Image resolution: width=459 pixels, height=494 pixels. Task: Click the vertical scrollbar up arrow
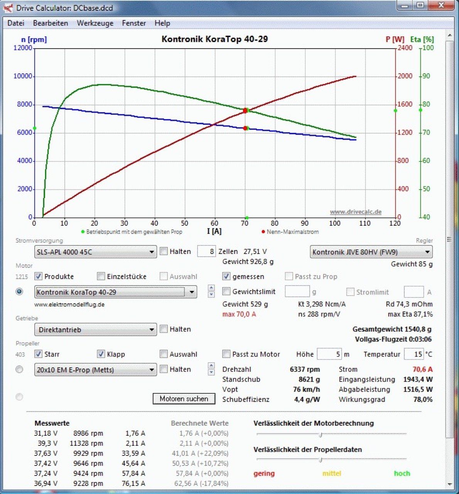click(x=449, y=36)
